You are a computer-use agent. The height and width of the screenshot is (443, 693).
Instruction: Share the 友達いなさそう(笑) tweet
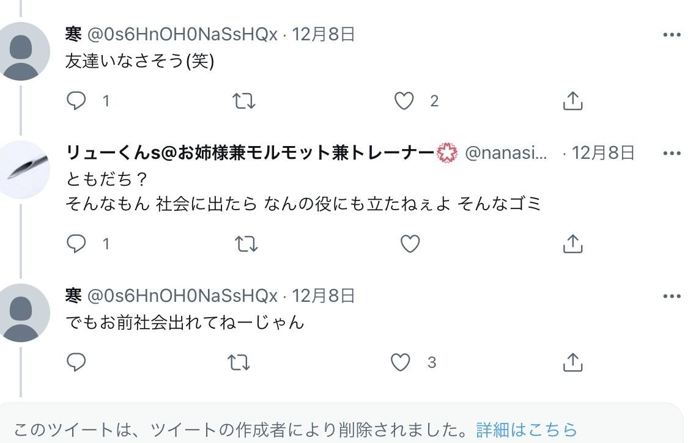[x=572, y=101]
